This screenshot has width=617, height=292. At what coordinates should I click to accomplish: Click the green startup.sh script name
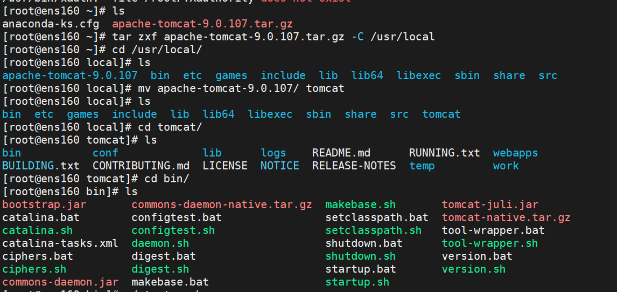(357, 282)
